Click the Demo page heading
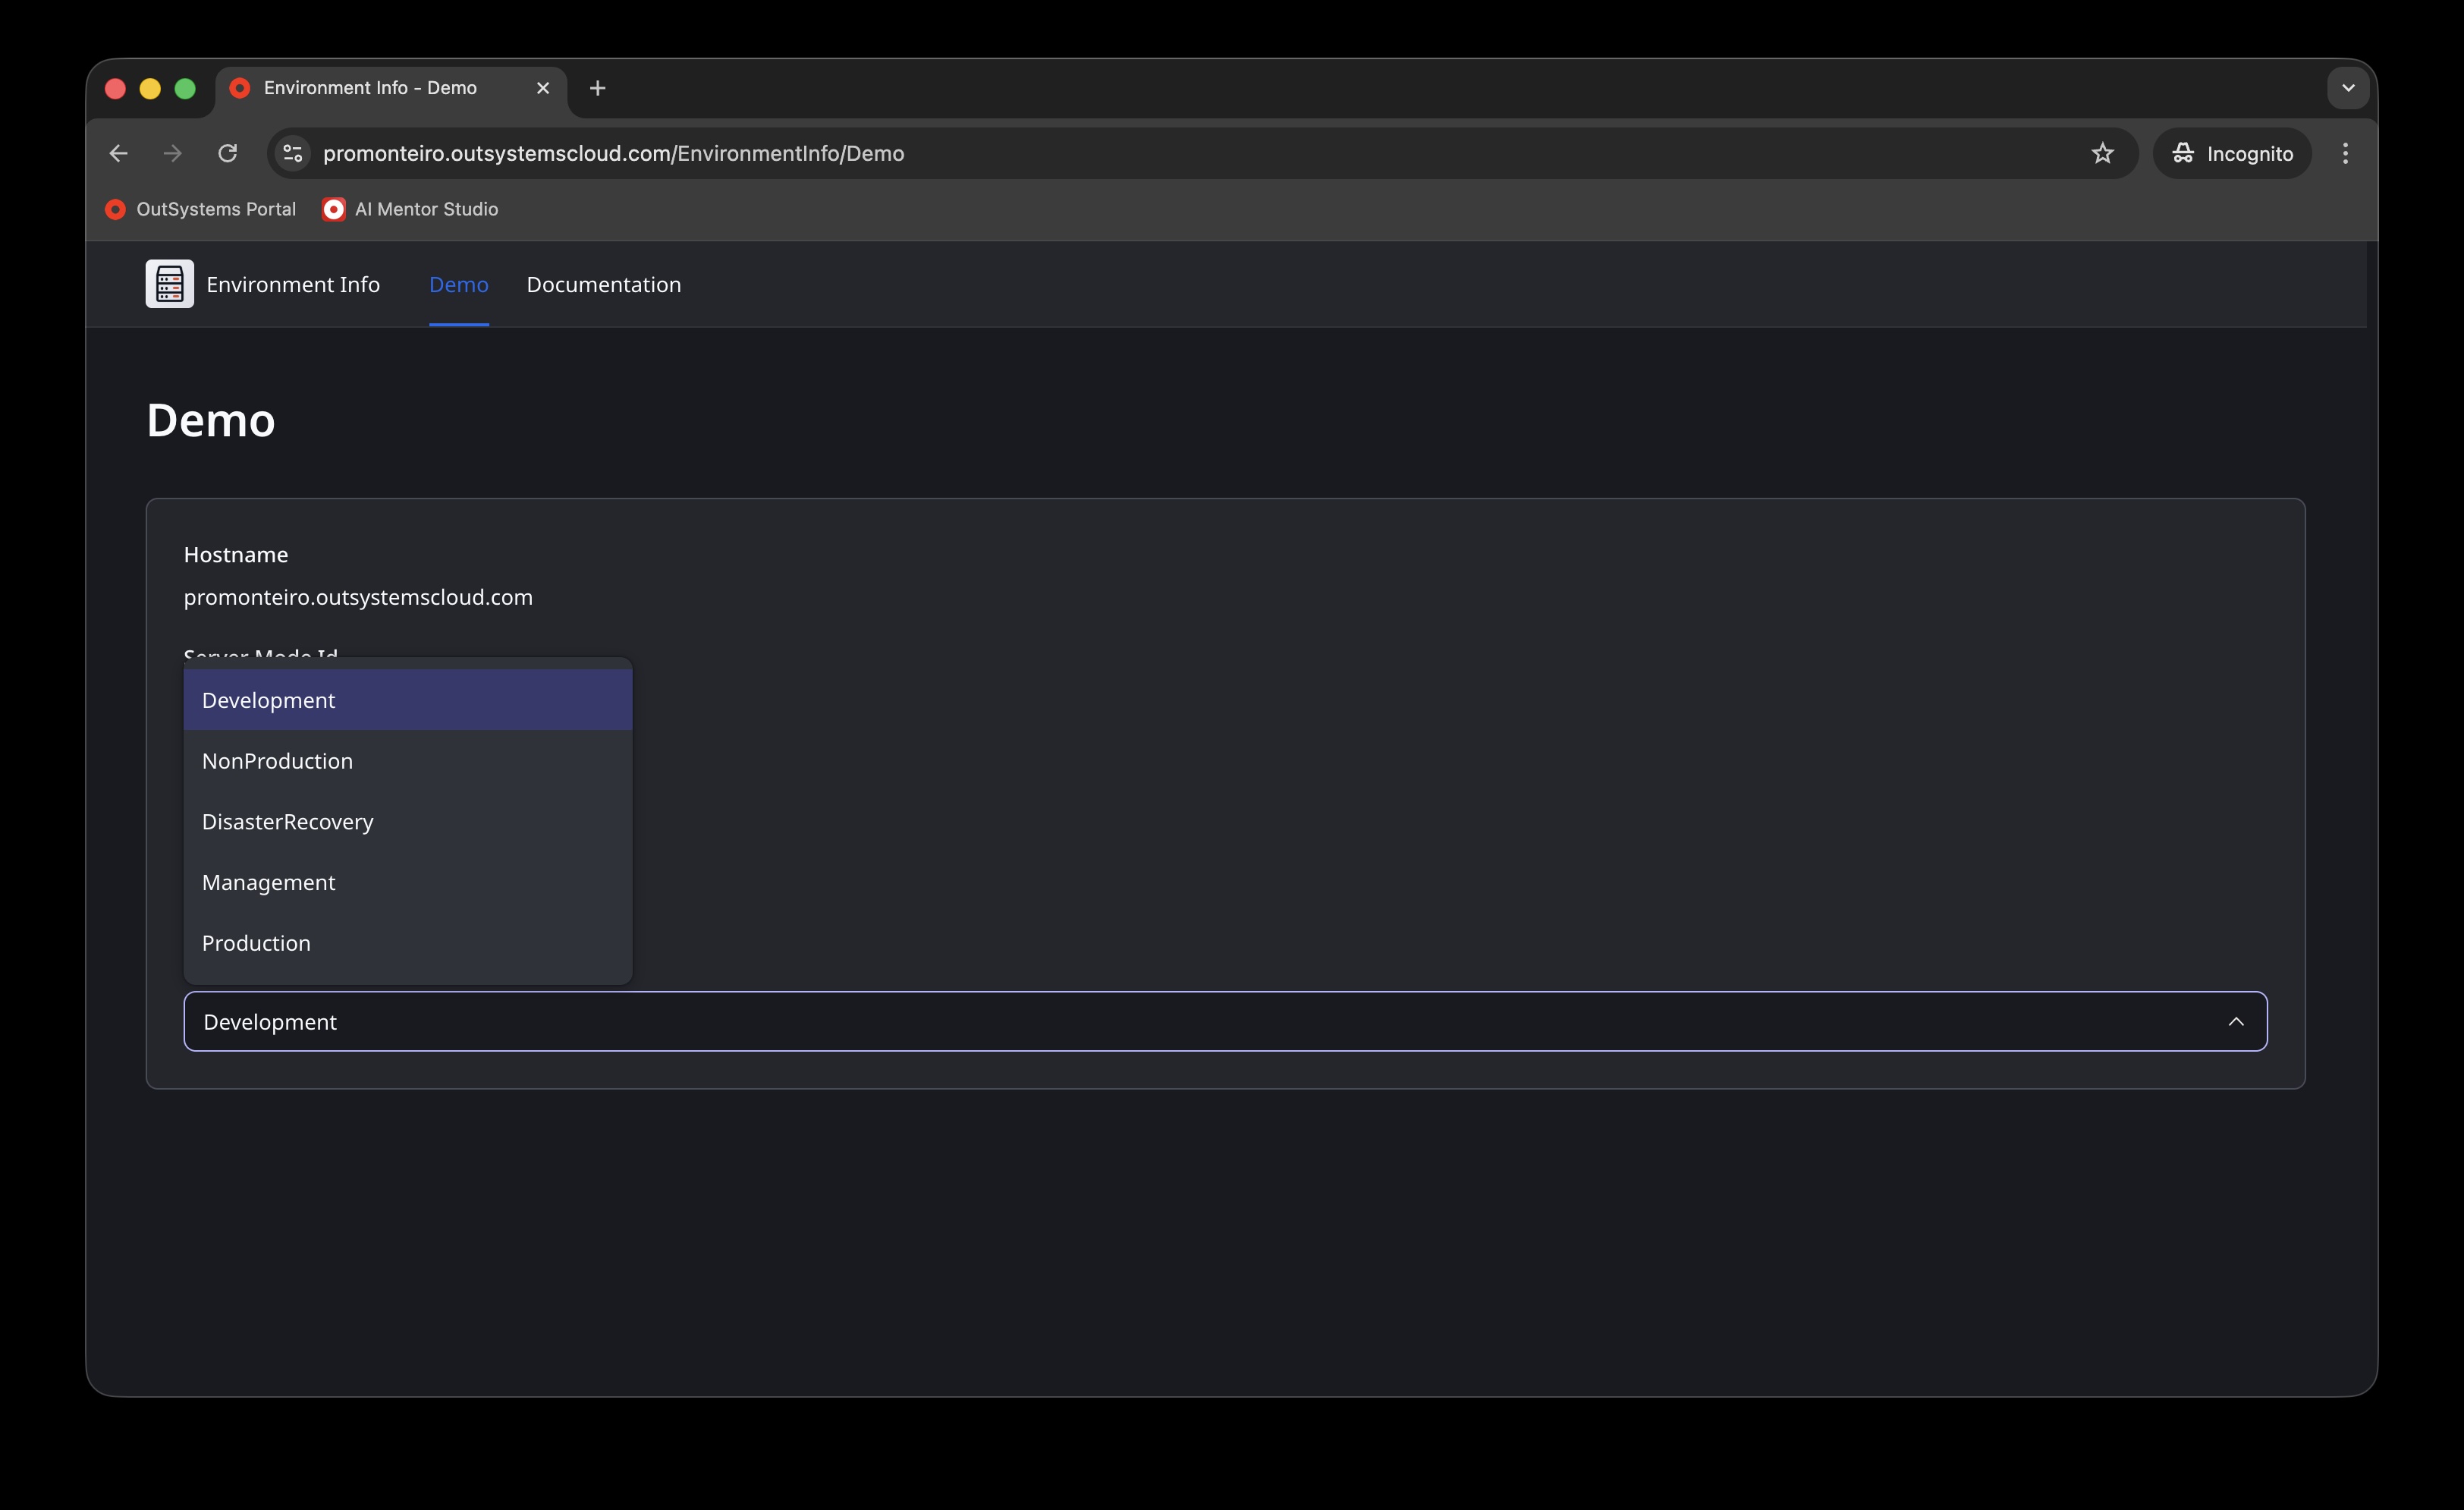The height and width of the screenshot is (1510, 2464). coord(211,420)
